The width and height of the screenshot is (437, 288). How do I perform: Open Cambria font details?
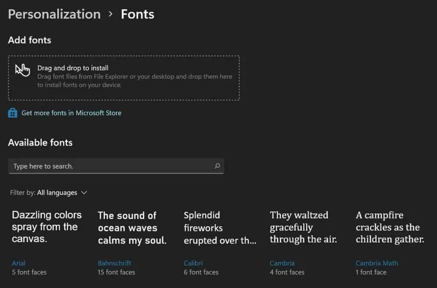click(x=282, y=263)
